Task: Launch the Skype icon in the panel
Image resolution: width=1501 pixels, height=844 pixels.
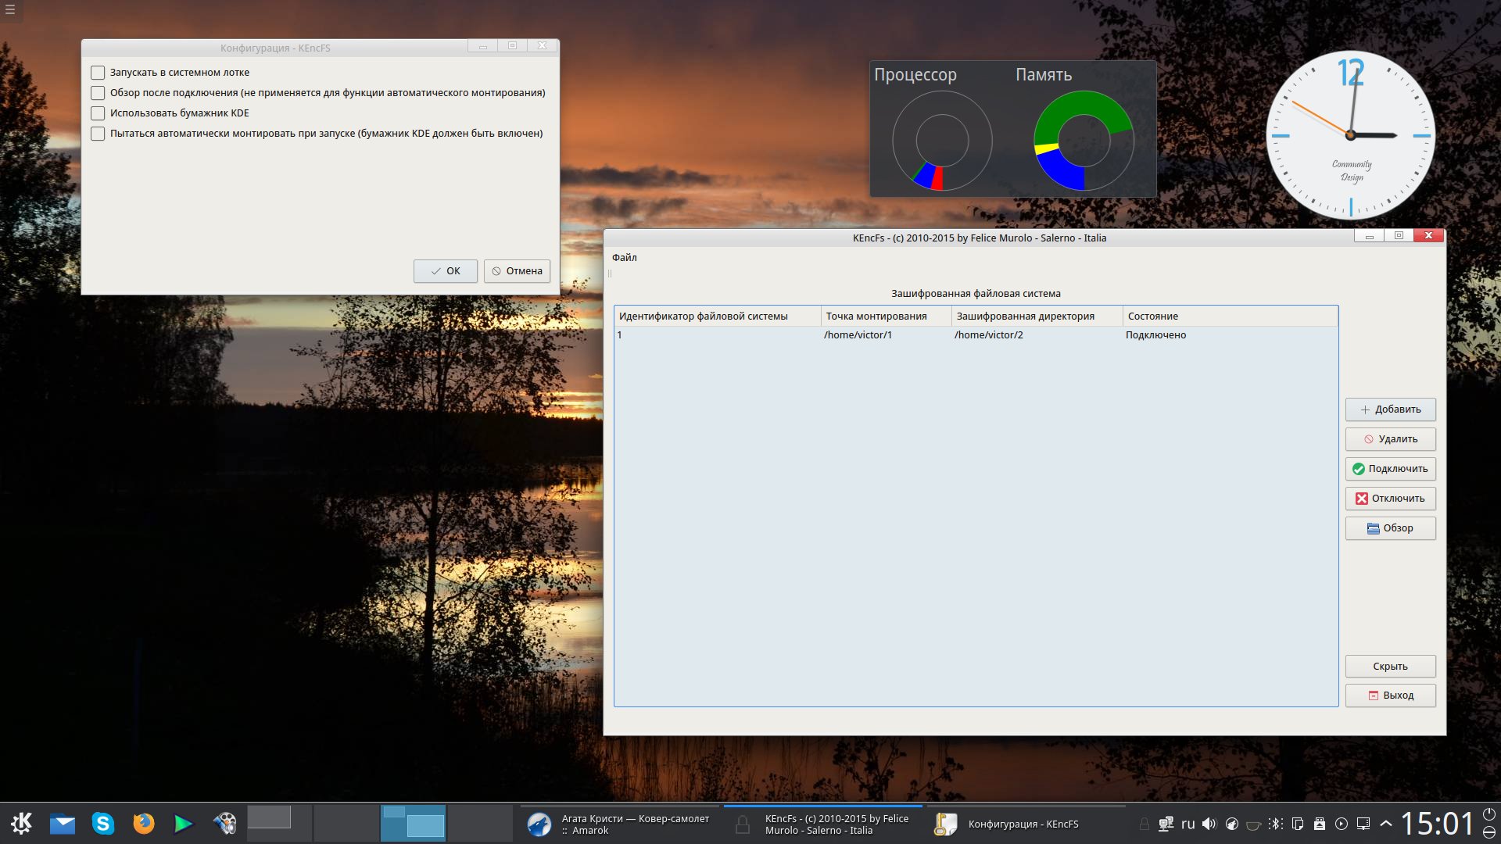Action: click(102, 823)
